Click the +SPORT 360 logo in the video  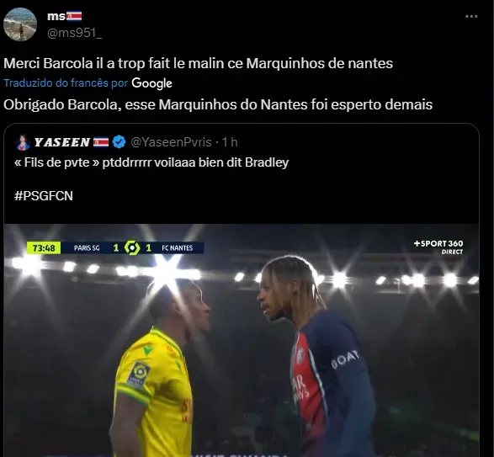click(x=438, y=247)
